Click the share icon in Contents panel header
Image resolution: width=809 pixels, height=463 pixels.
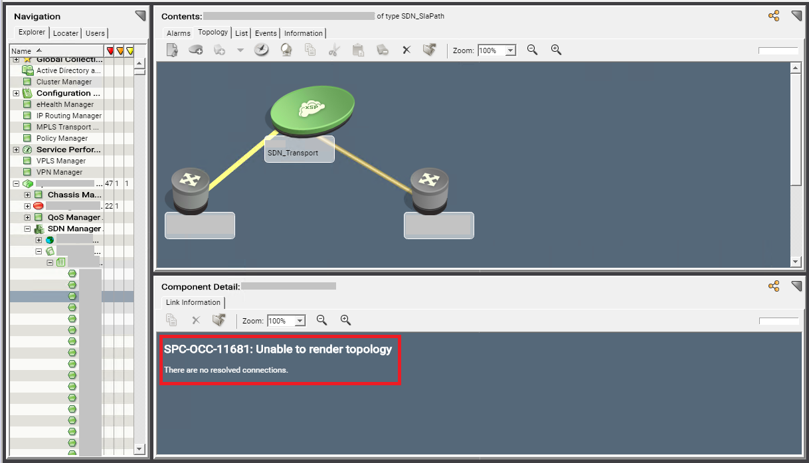pyautogui.click(x=774, y=16)
